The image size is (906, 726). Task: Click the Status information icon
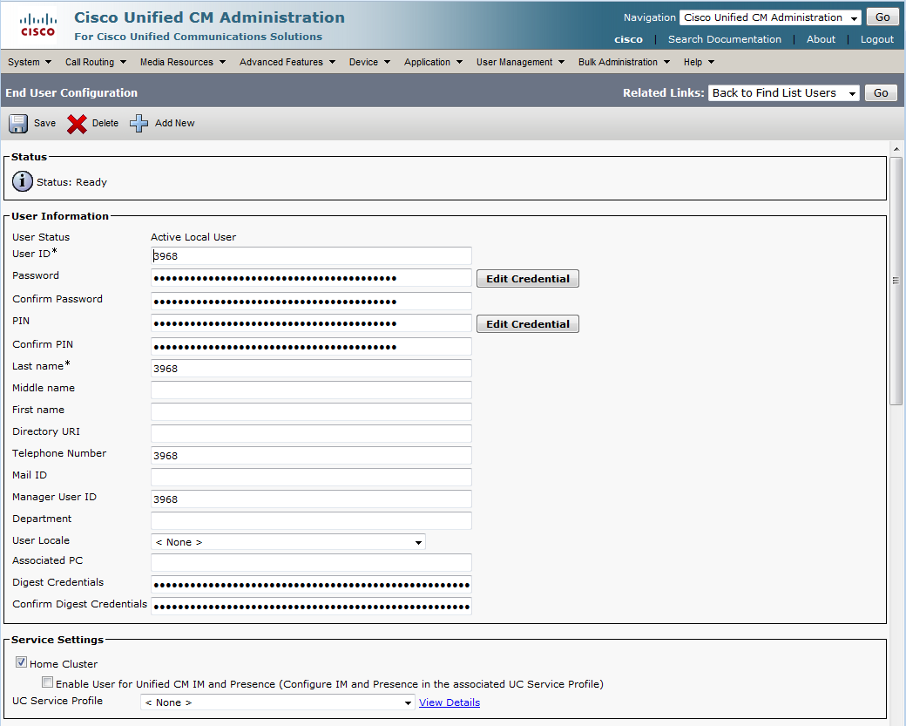click(22, 182)
